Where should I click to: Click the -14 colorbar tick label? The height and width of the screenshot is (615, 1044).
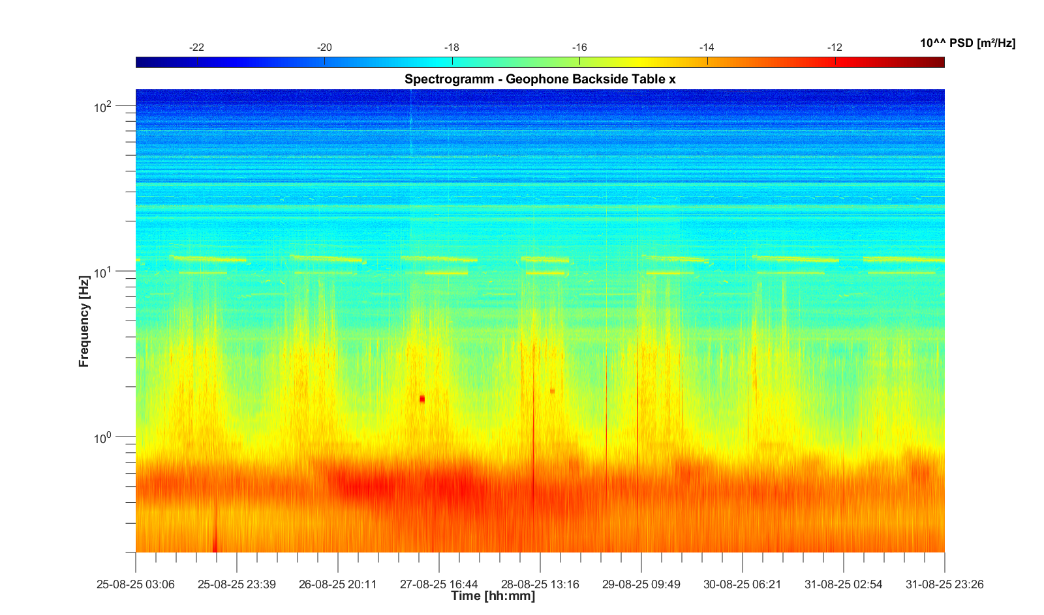click(707, 48)
